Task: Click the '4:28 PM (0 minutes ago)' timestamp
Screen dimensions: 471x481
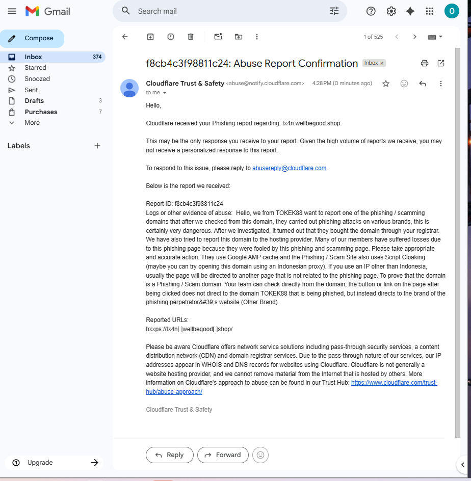Action: point(342,83)
